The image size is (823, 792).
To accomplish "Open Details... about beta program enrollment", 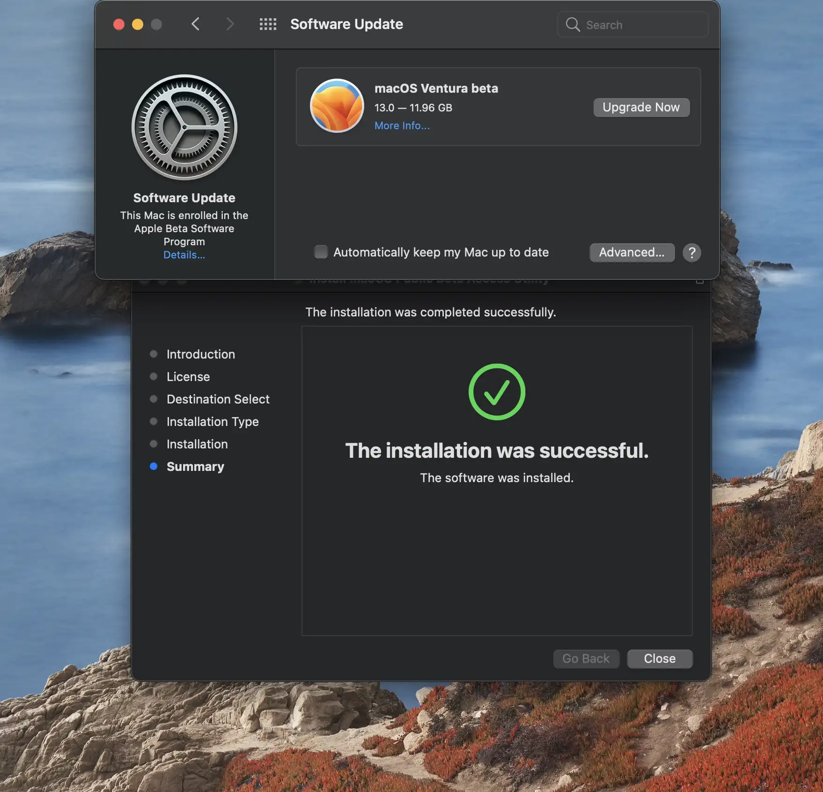I will click(x=184, y=255).
